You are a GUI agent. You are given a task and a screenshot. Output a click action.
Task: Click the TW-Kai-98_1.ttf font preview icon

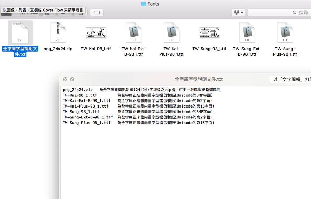coord(96,33)
